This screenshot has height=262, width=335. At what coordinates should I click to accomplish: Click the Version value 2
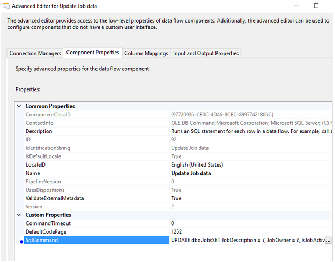click(173, 206)
